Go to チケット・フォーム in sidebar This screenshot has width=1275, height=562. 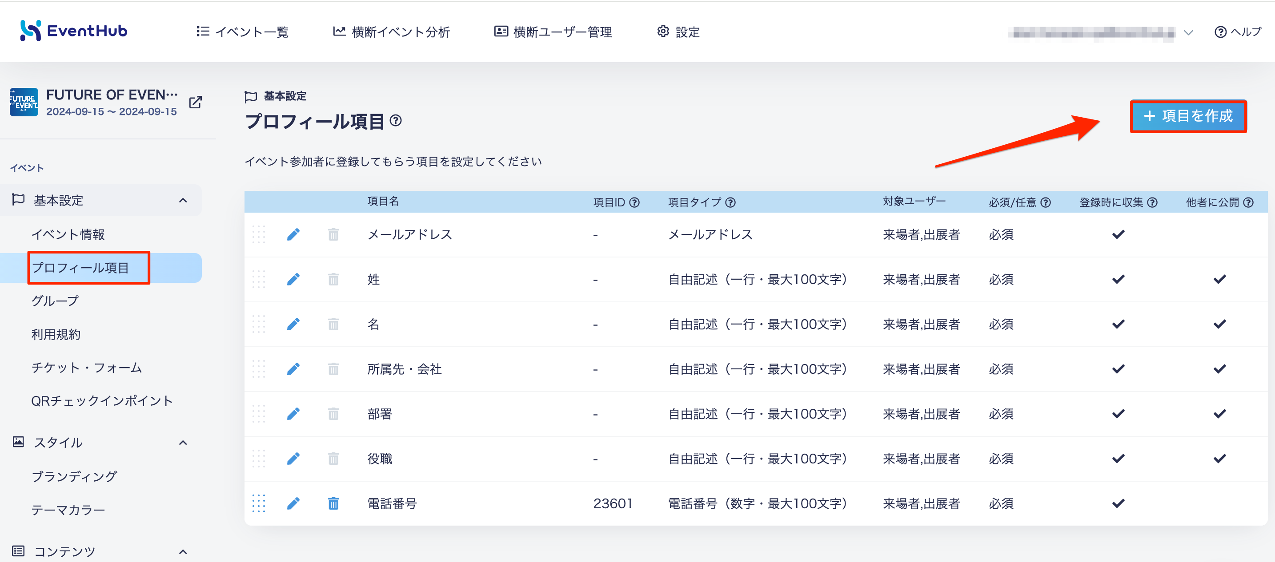[87, 368]
